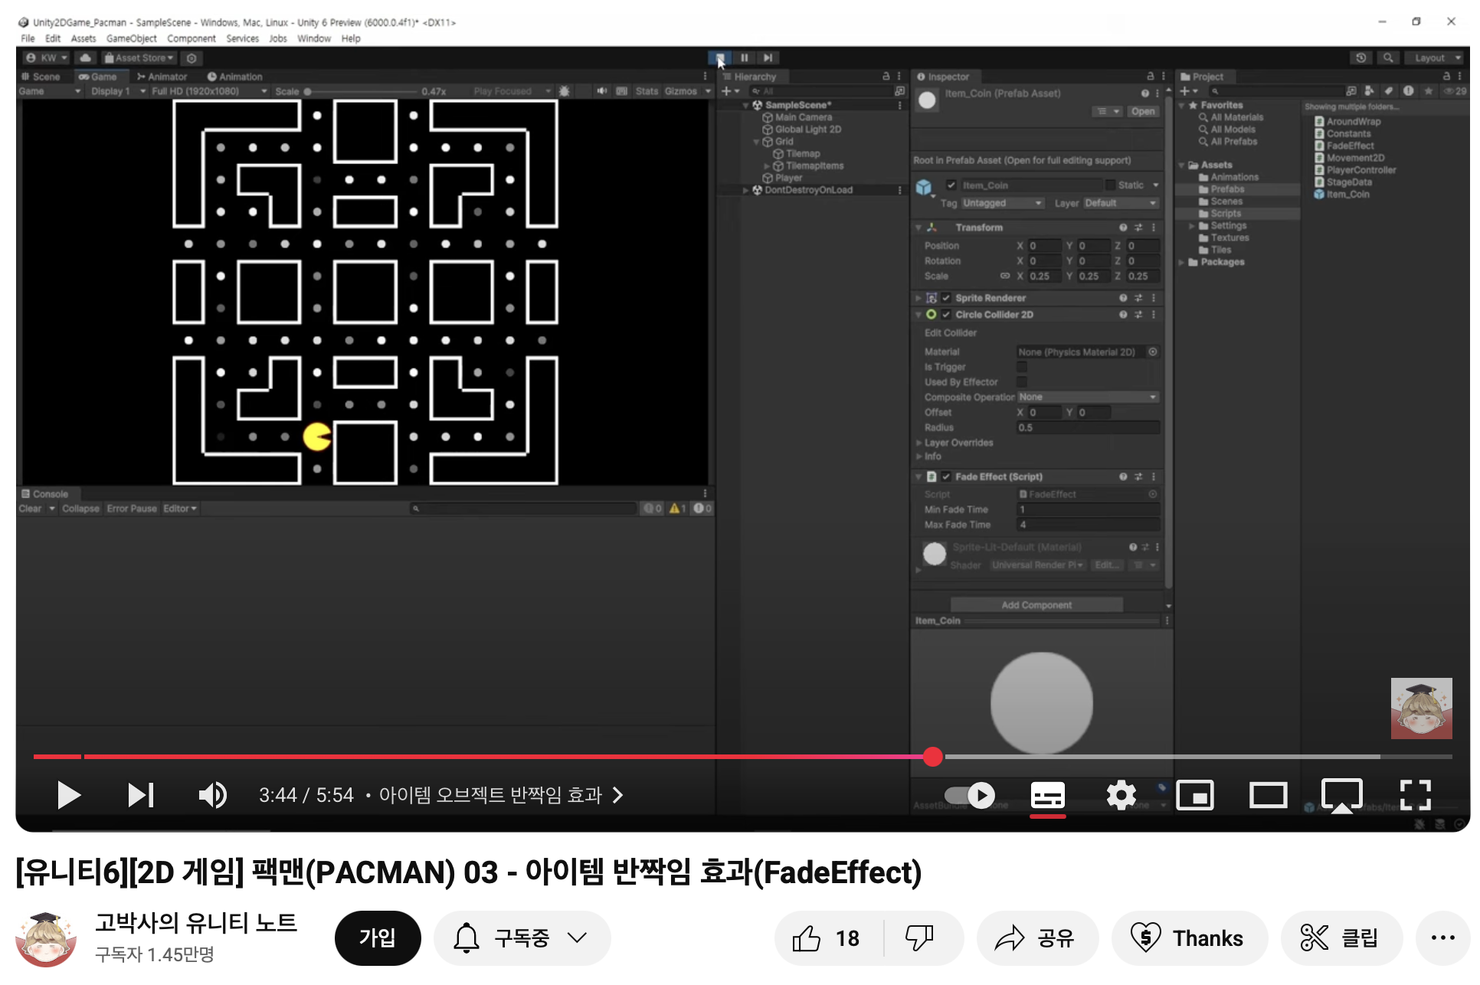Click the 가입 join button

click(x=378, y=938)
